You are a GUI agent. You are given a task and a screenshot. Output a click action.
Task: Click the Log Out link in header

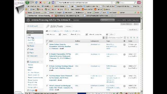(x=136, y=20)
